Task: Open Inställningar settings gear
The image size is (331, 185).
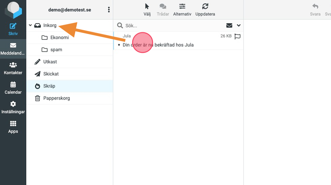Action: tap(13, 104)
